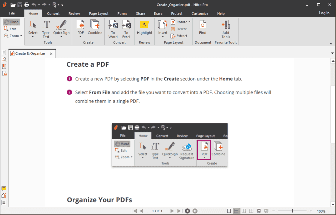Open the Forms ribbon tab
This screenshot has height=215, width=336.
(122, 14)
